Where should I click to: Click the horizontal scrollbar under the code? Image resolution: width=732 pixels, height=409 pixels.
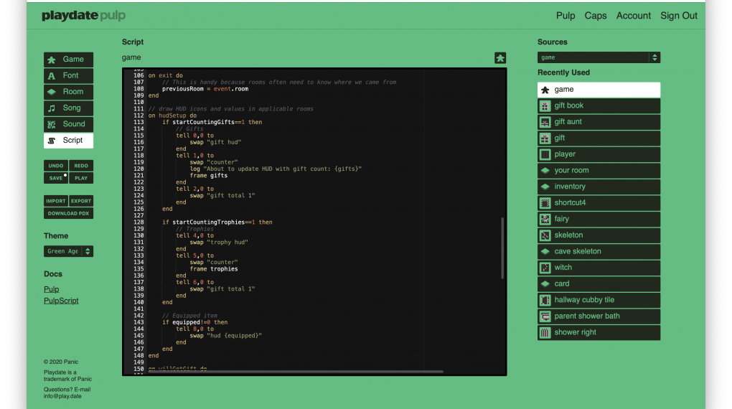coord(294,372)
